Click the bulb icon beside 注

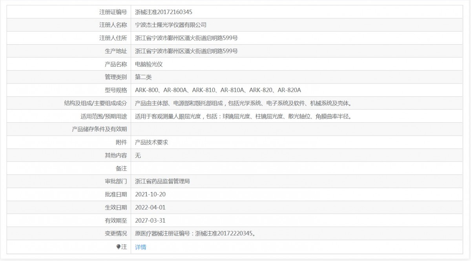(119, 247)
